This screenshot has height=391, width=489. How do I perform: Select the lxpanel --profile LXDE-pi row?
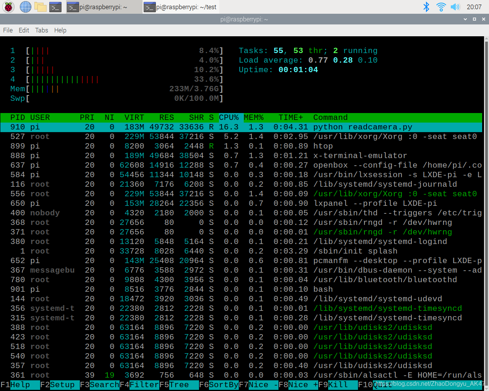[241, 204]
